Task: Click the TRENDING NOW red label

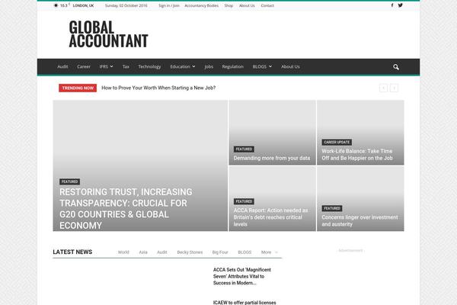Action: [78, 88]
